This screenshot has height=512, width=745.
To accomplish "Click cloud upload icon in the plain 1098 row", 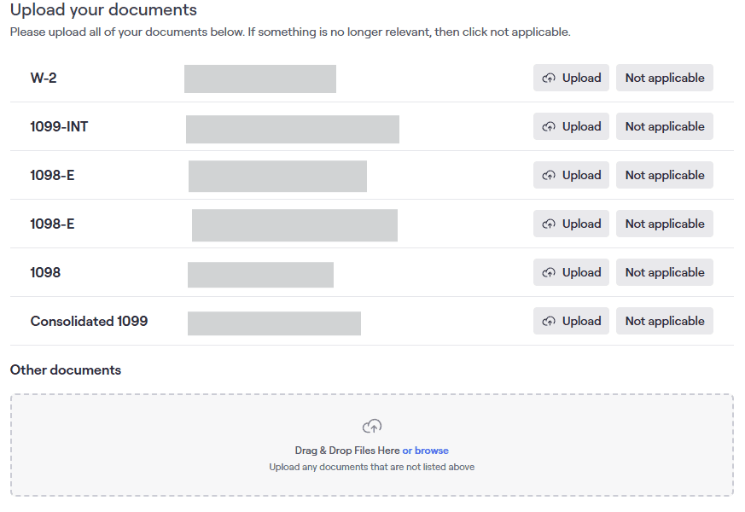I will point(550,272).
